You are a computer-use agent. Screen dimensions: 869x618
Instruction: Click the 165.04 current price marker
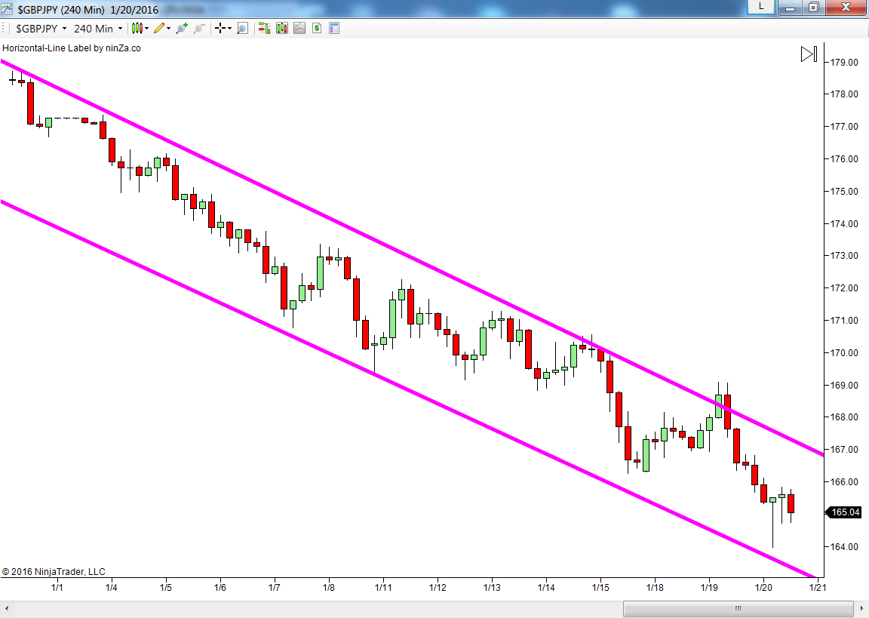point(844,512)
